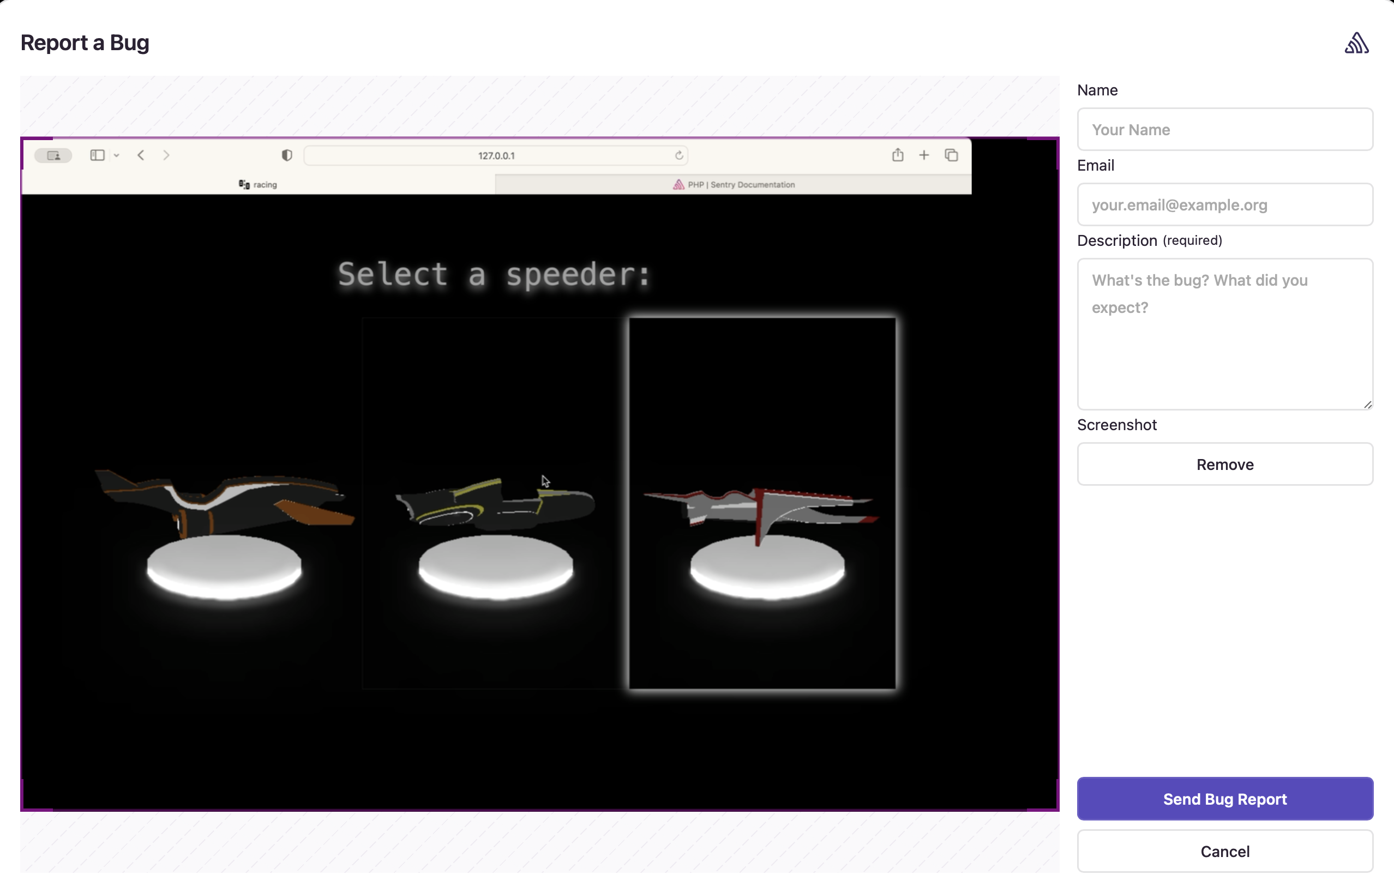The height and width of the screenshot is (893, 1394).
Task: Click the browser back arrow in the screenshot
Action: point(141,155)
